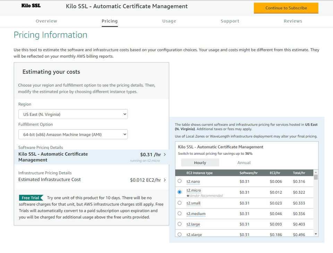Click the $0.316 total for t2.nano
The image size is (333, 253).
[299, 182]
